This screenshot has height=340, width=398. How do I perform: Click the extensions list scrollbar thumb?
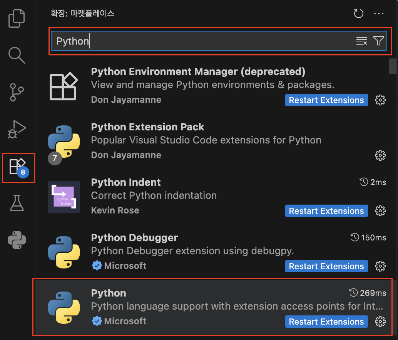(x=392, y=66)
